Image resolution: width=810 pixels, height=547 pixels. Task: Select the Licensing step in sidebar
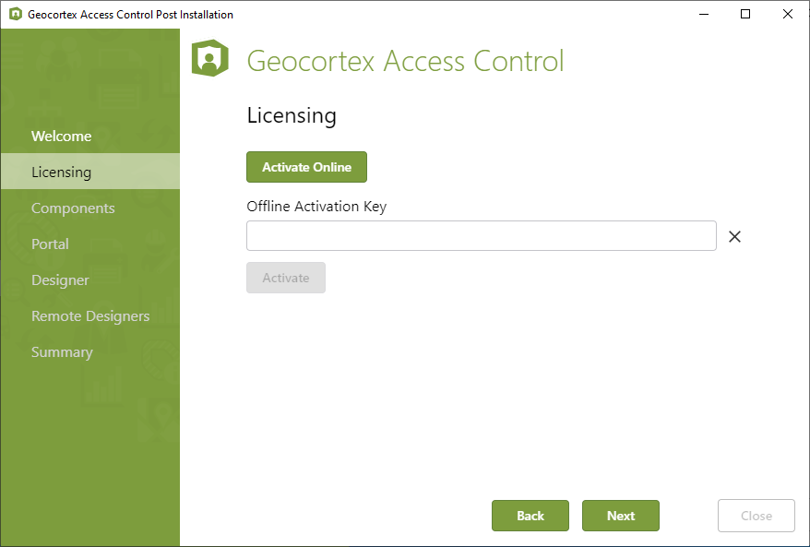tap(90, 172)
